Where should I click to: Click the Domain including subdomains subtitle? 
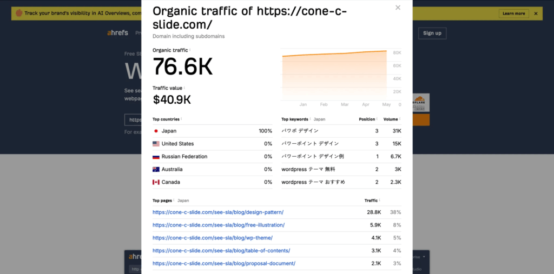point(189,36)
